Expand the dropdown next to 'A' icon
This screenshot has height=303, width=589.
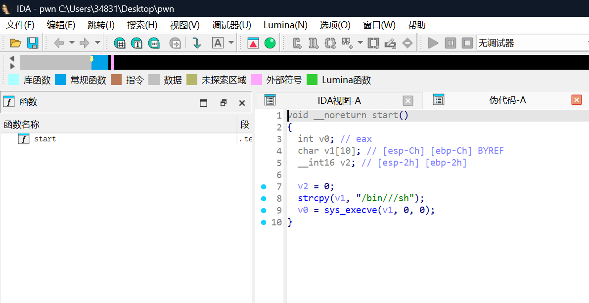(231, 43)
